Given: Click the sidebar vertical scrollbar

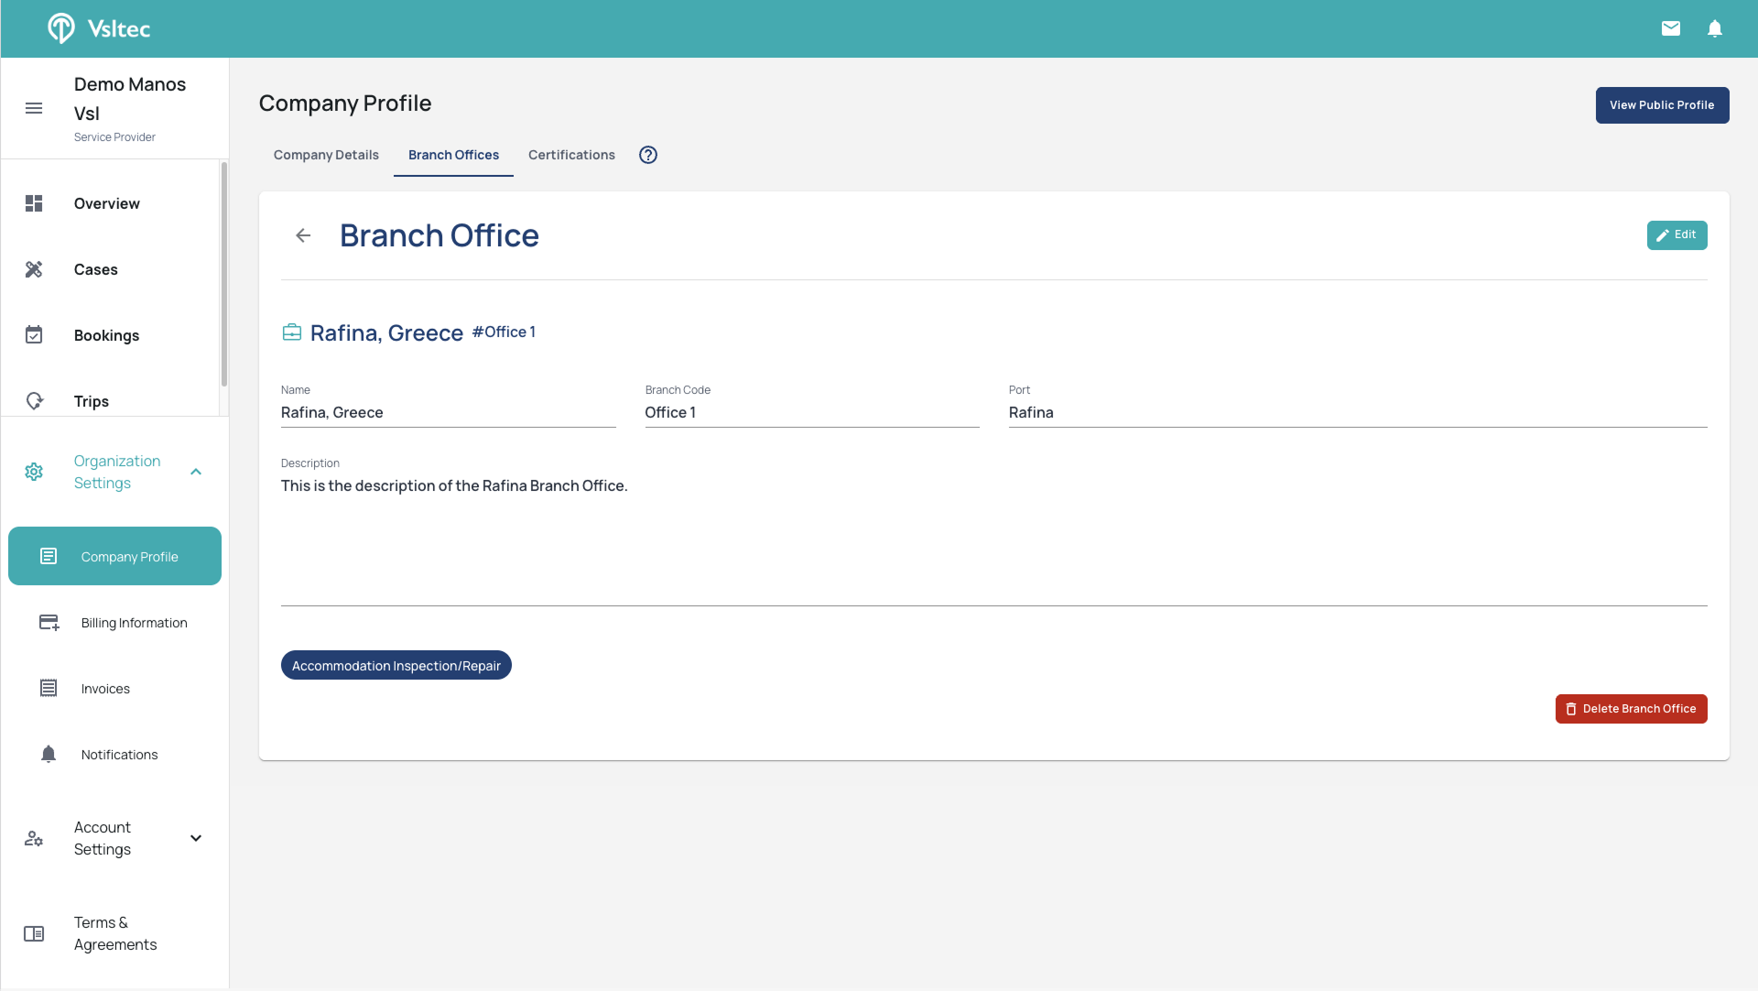Looking at the screenshot, I should tap(224, 275).
